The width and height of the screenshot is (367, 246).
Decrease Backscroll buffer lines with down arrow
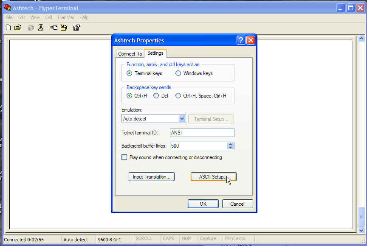click(x=230, y=148)
